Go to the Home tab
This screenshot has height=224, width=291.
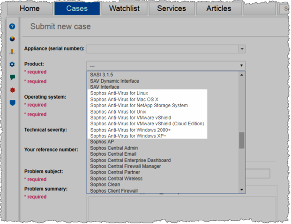[x=30, y=8]
